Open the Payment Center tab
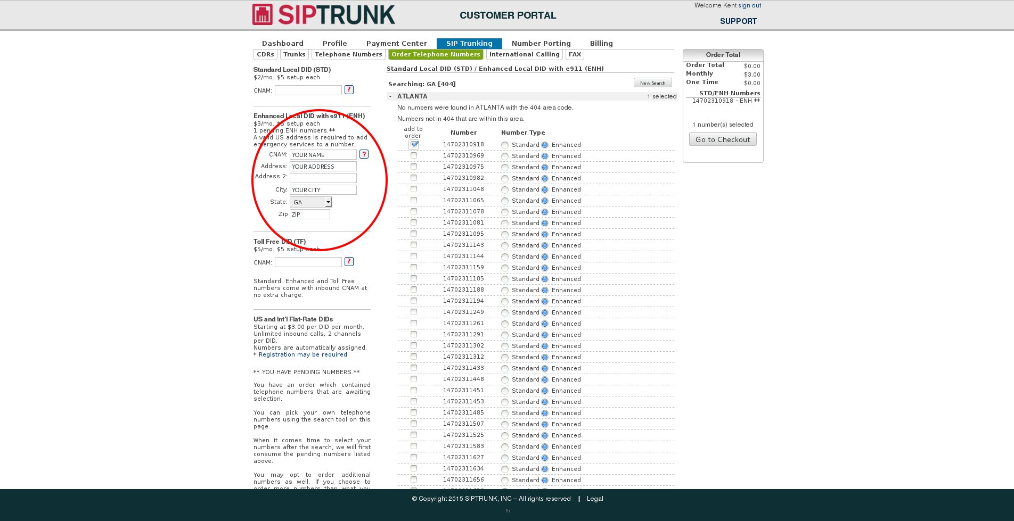Image resolution: width=1014 pixels, height=521 pixels. point(397,44)
